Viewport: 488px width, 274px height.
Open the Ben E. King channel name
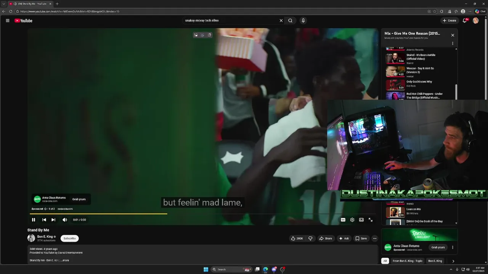pos(45,237)
